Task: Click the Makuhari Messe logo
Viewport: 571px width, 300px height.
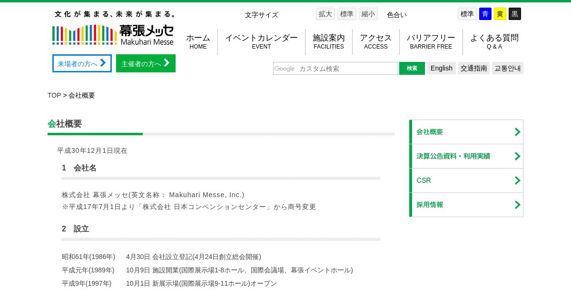Action: (x=113, y=35)
